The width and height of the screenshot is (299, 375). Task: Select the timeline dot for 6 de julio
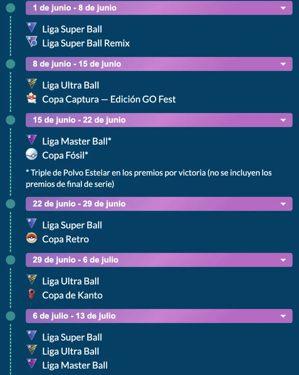tap(11, 316)
